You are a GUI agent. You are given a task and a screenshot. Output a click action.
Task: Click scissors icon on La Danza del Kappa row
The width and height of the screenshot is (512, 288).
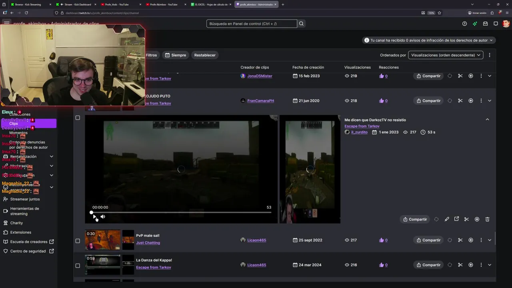(460, 265)
